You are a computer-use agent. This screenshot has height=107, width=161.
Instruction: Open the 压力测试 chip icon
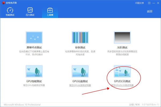point(30,10)
